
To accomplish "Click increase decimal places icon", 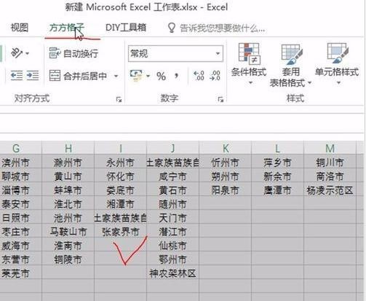I will 199,76.
